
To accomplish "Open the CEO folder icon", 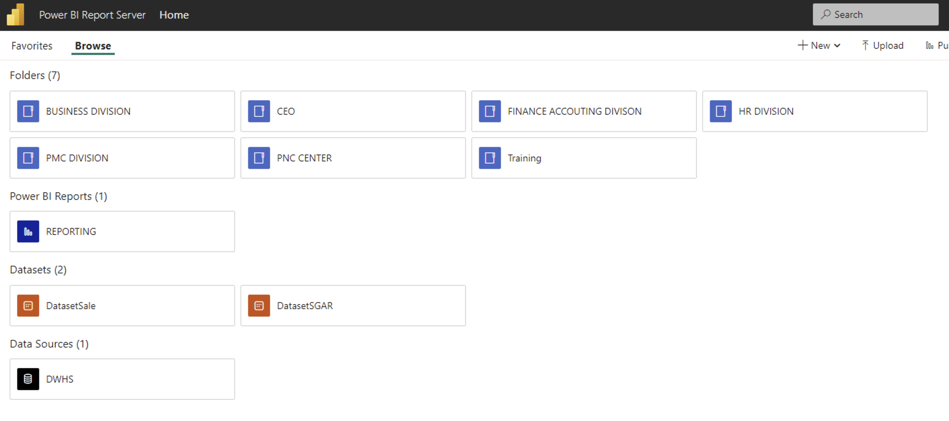I will (x=259, y=111).
